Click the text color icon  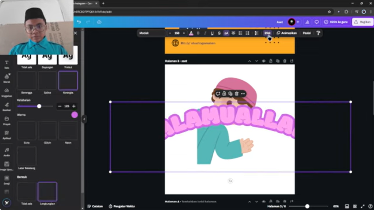[x=191, y=33]
